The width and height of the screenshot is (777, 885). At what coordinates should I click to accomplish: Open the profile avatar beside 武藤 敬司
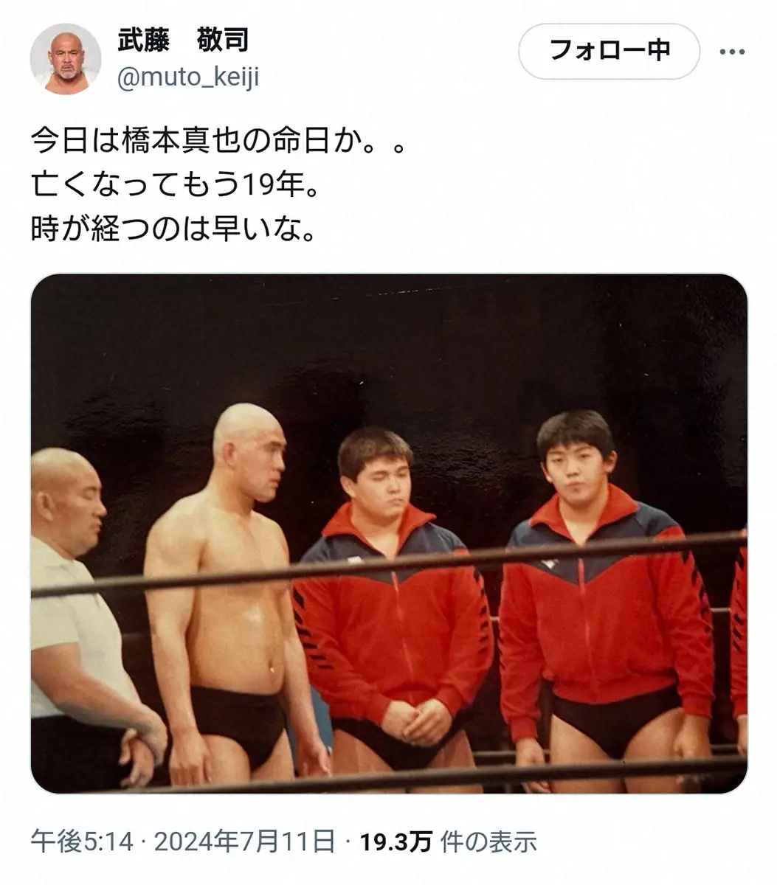65,58
